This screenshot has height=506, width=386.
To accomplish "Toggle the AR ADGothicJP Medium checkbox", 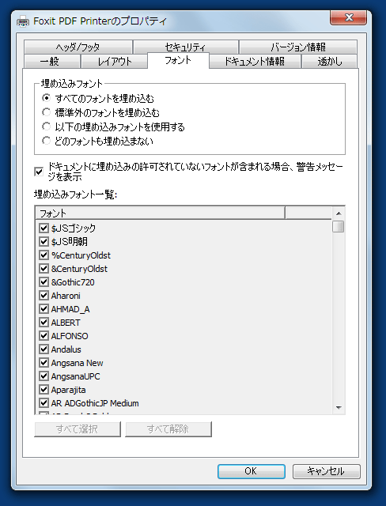I will tap(44, 402).
